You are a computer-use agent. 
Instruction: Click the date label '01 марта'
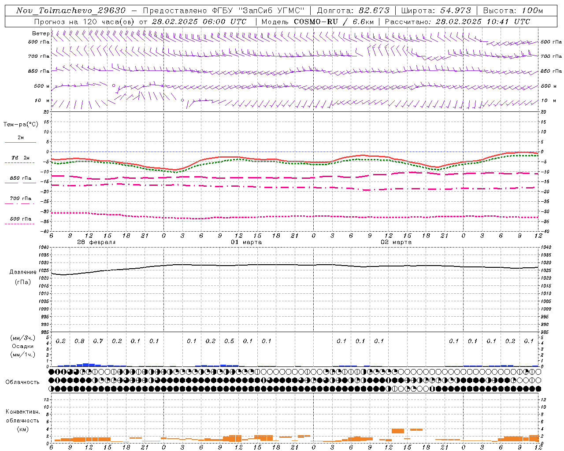[x=246, y=242]
